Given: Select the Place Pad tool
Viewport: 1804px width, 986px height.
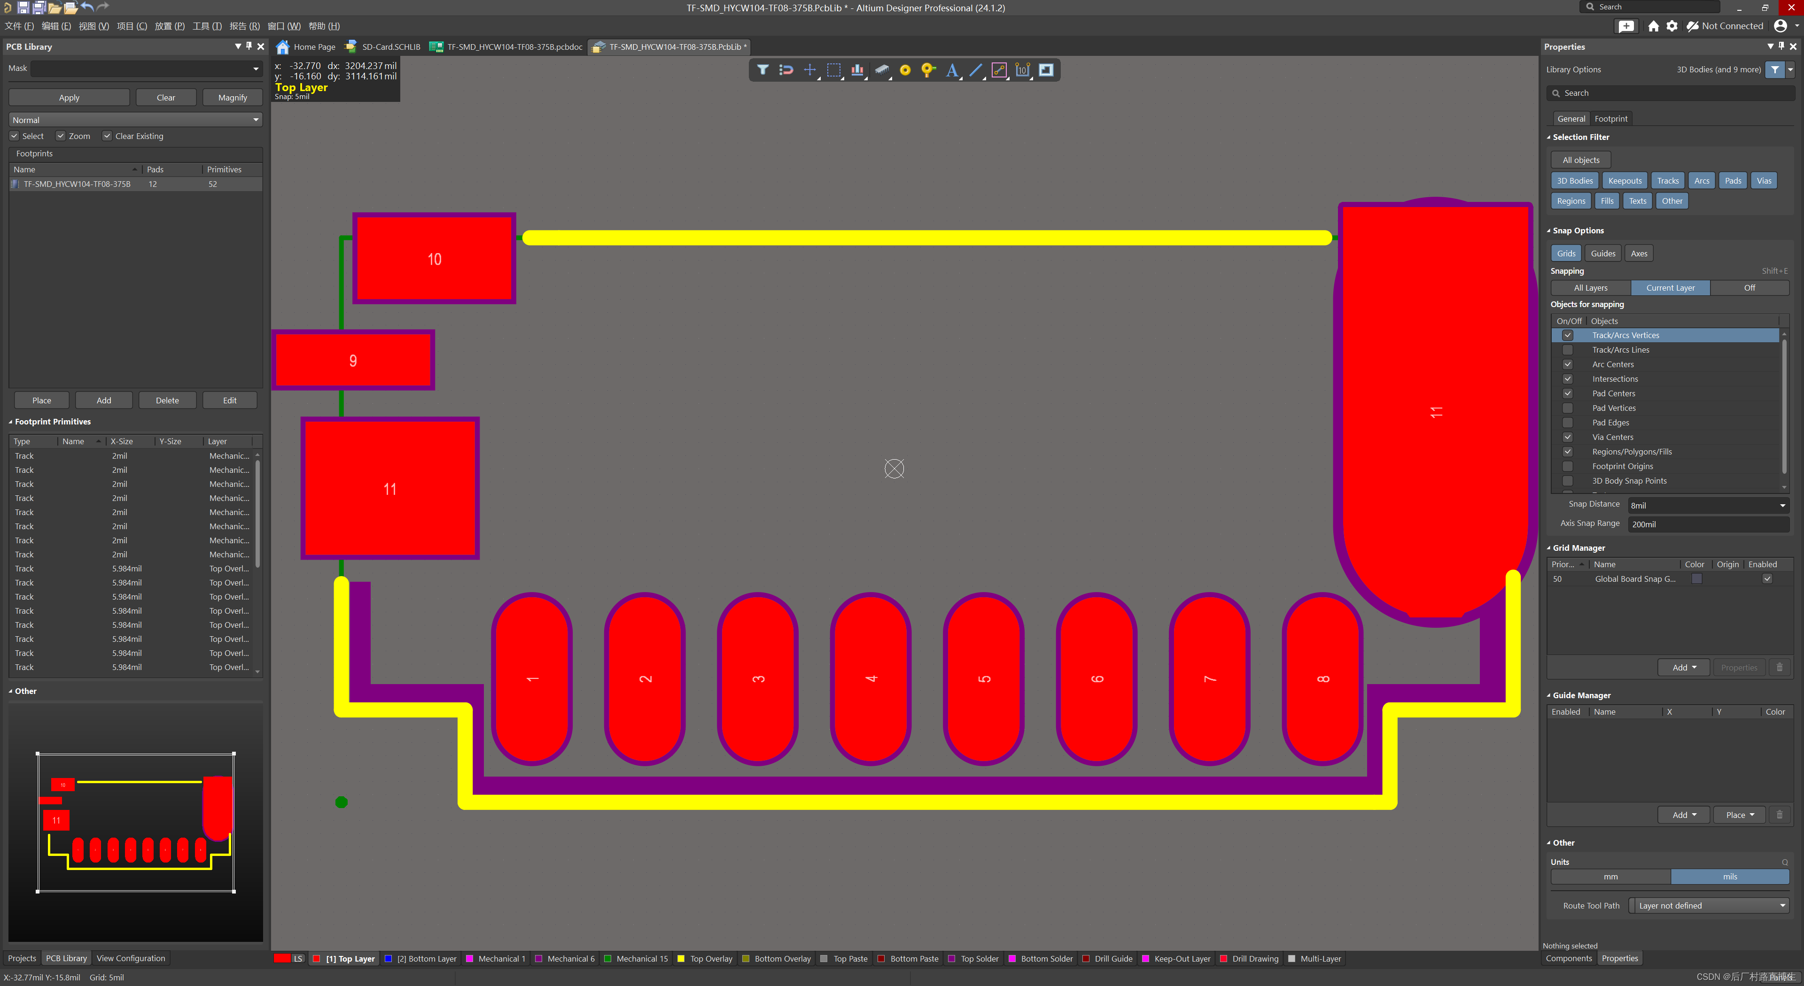Looking at the screenshot, I should (905, 70).
